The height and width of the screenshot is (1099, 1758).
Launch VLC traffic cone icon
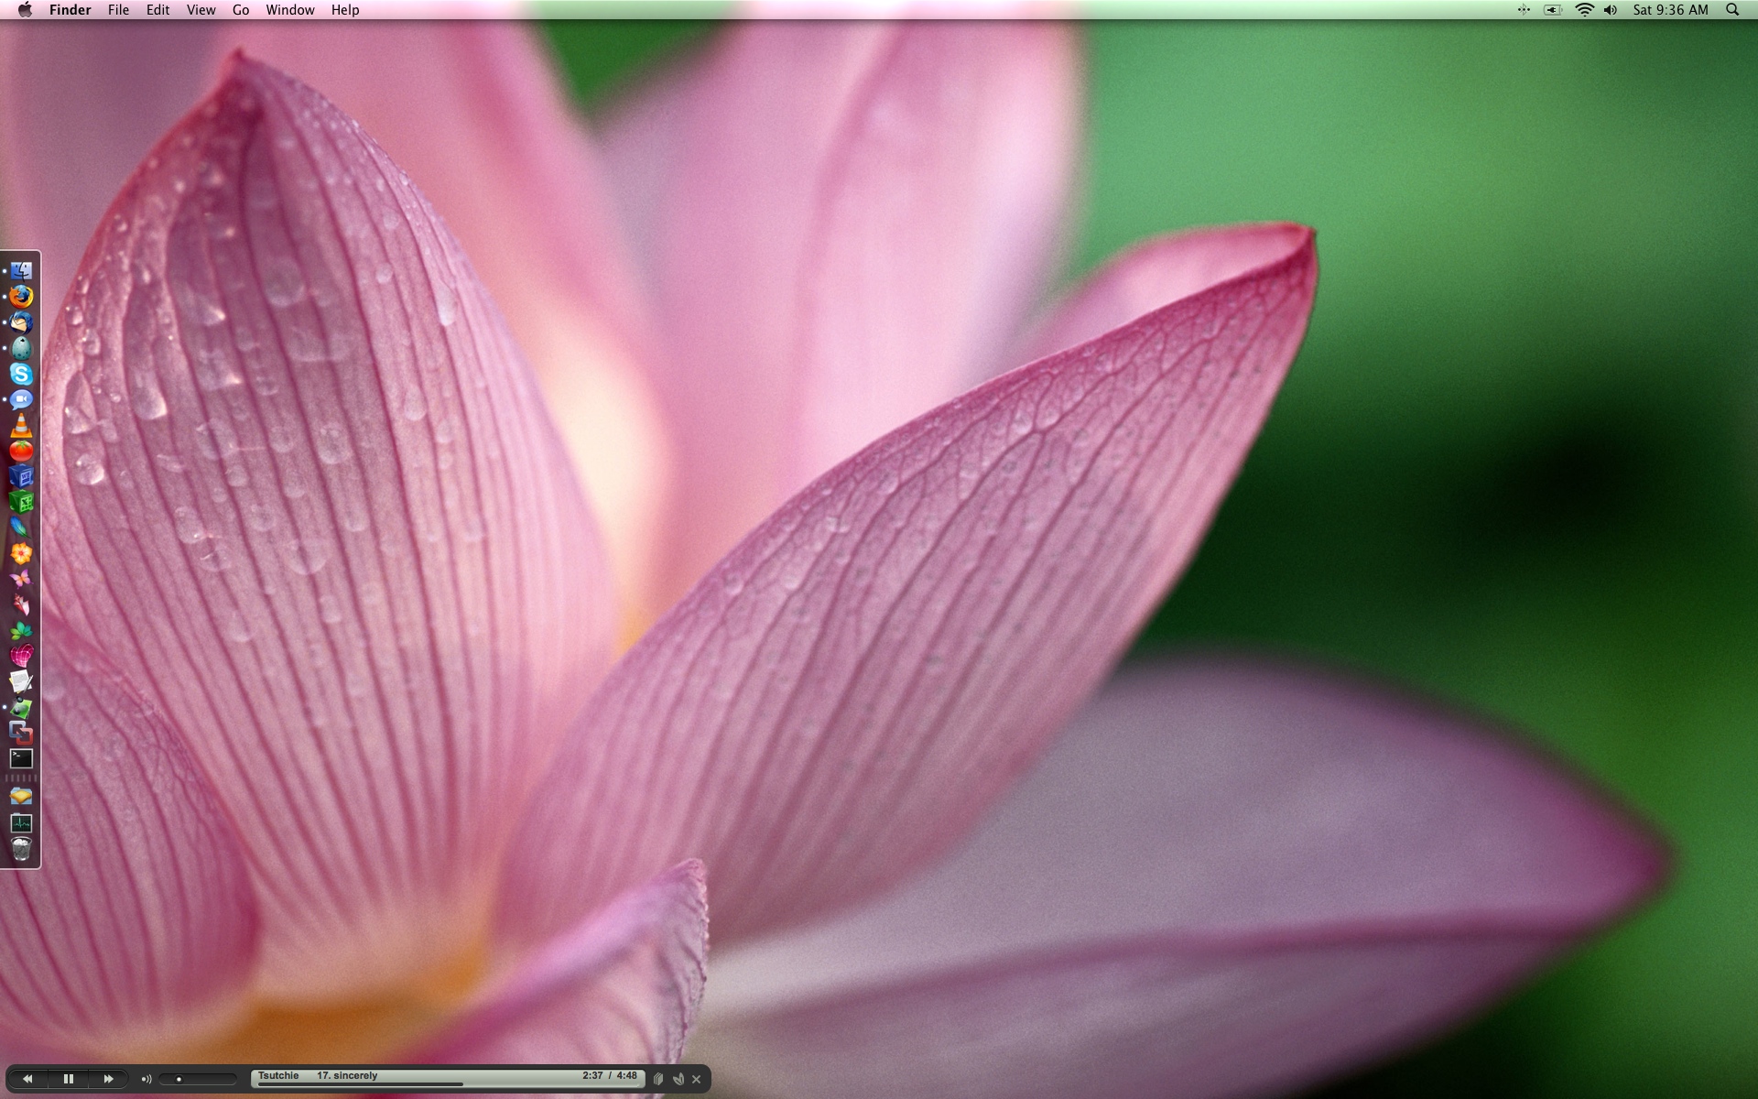click(21, 425)
